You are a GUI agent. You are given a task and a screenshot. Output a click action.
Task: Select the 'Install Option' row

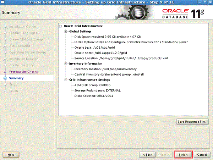(131, 42)
